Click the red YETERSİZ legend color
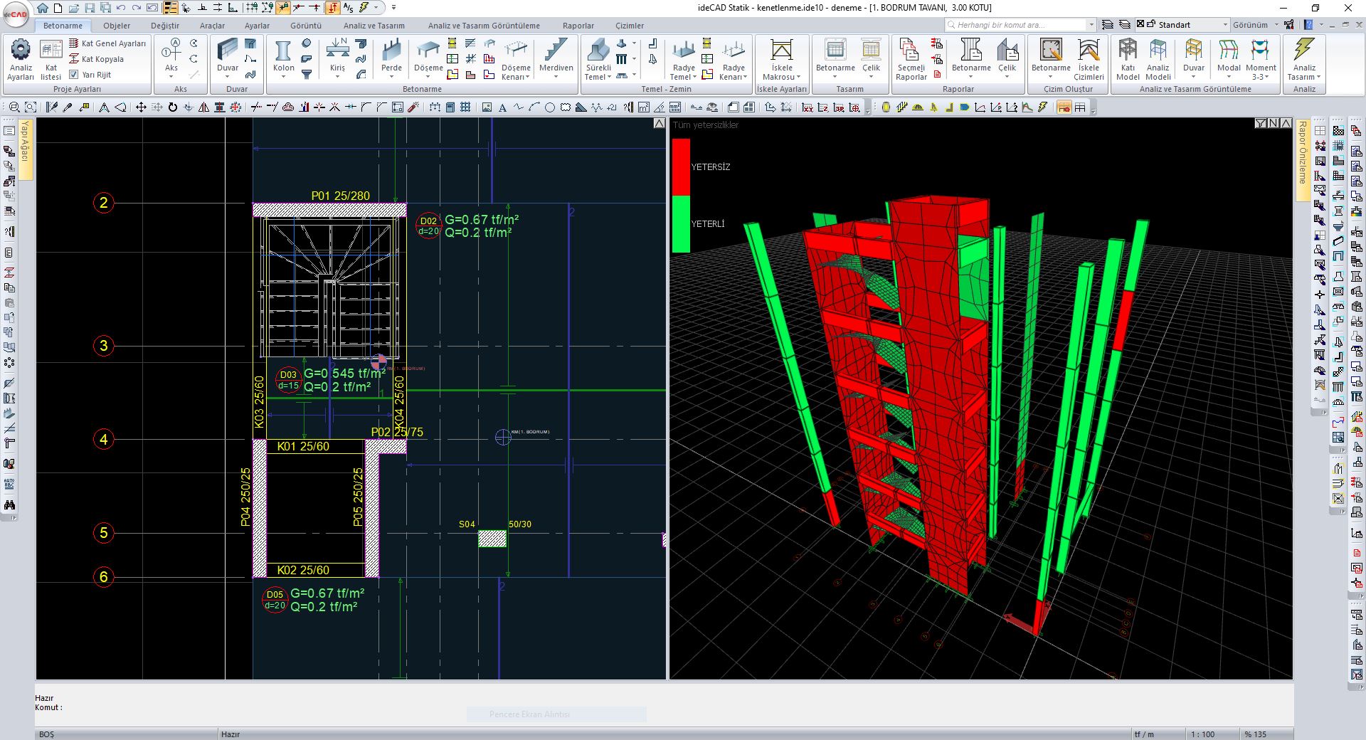This screenshot has height=740, width=1366. 681,166
